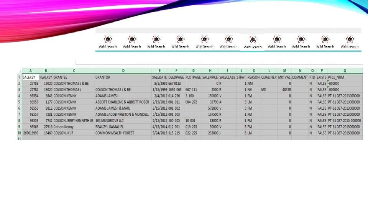
Task: Select cell BEAUZYL GAMALIEL
Action: coord(123,127)
